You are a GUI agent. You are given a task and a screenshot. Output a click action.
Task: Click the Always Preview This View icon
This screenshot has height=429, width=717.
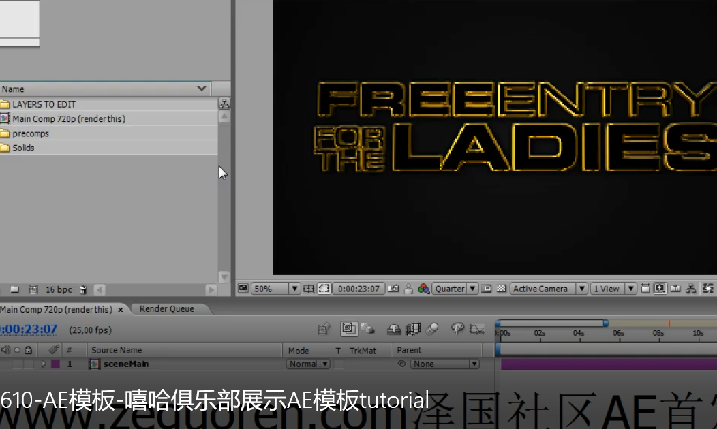pos(243,288)
